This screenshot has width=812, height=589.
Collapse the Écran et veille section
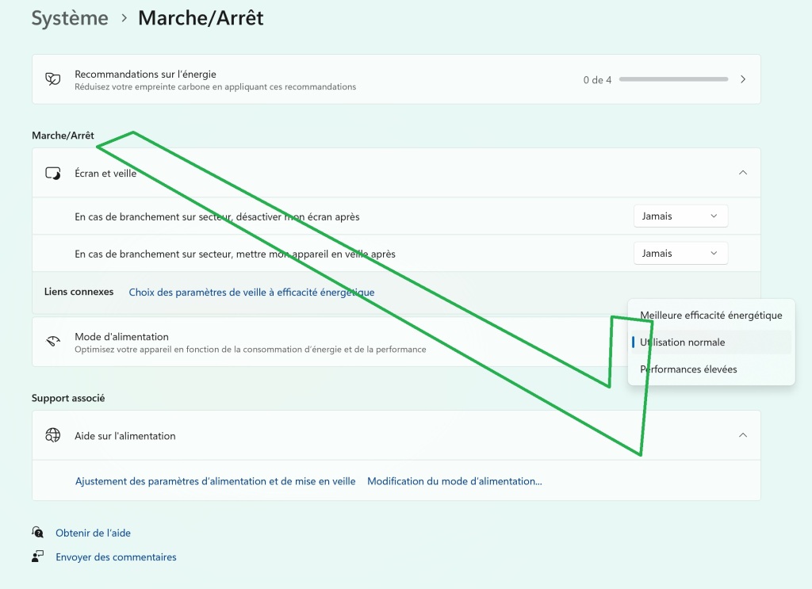743,172
